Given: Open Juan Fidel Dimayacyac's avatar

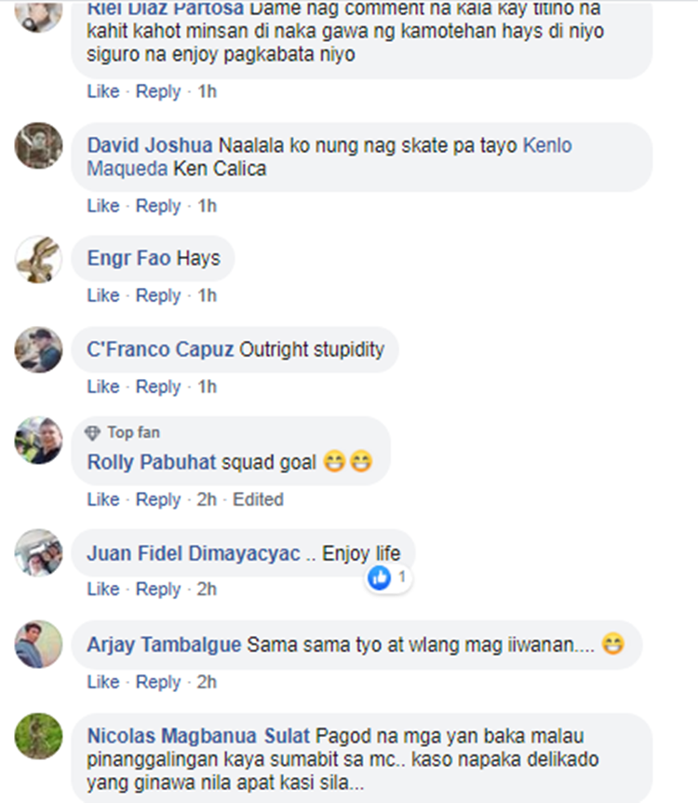Looking at the screenshot, I should [38, 553].
